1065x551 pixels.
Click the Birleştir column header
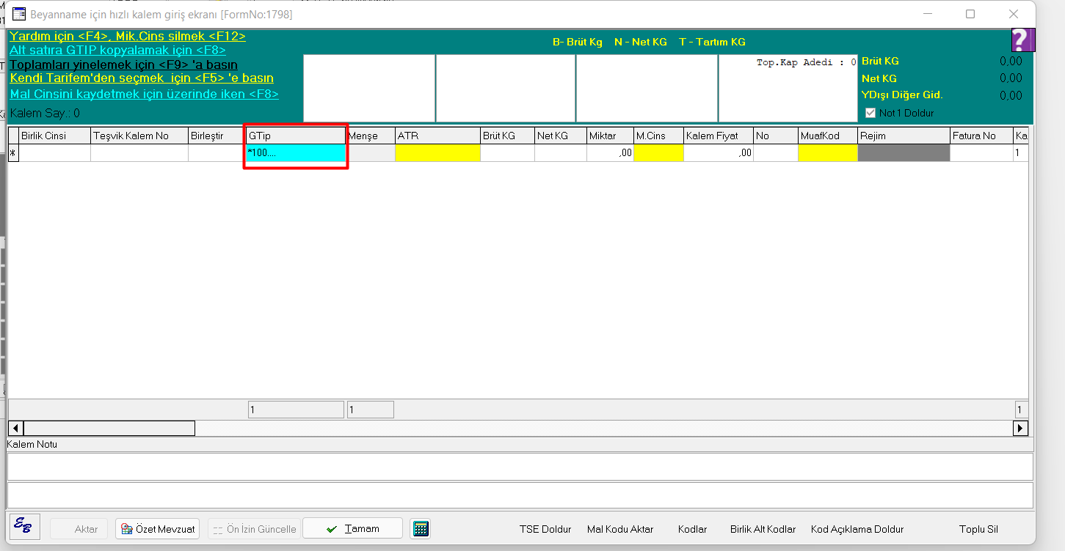[x=216, y=136]
